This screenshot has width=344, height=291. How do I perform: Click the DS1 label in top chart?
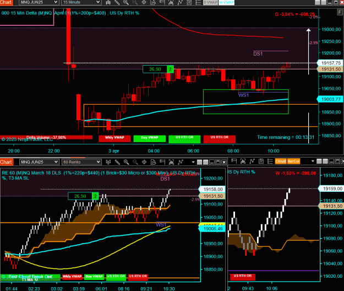[x=258, y=54]
